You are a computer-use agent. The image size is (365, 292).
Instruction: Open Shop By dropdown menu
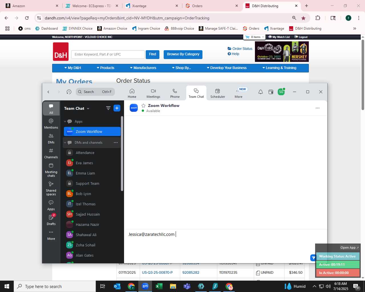(181, 68)
